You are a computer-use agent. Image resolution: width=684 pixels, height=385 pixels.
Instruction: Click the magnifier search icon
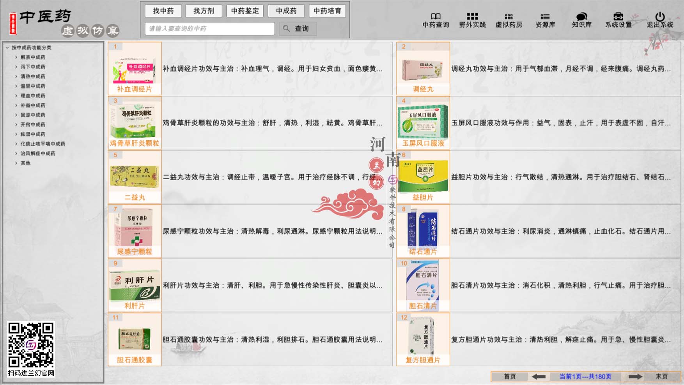click(287, 28)
